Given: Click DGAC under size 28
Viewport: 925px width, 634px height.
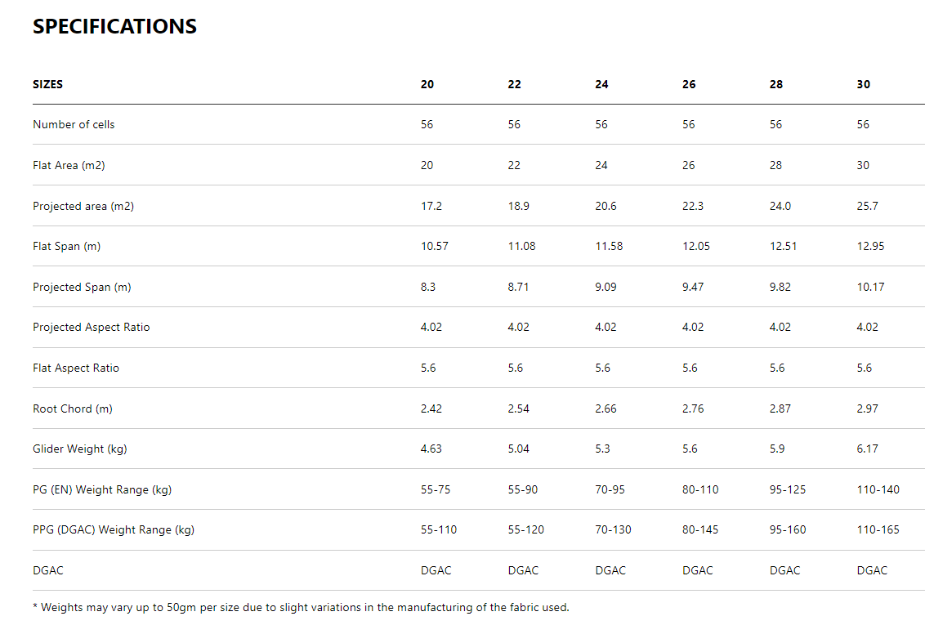Looking at the screenshot, I should [784, 570].
